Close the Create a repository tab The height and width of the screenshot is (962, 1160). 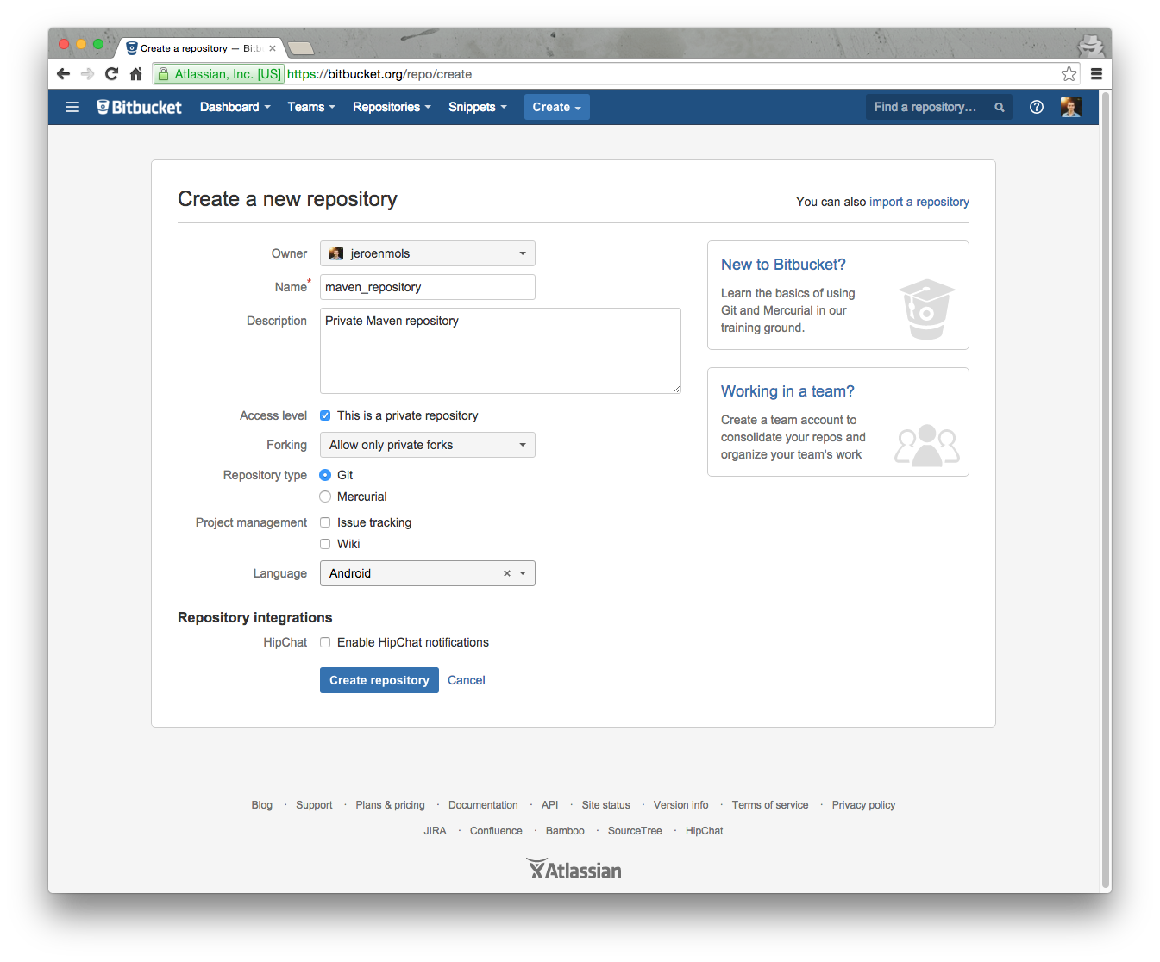tap(273, 48)
